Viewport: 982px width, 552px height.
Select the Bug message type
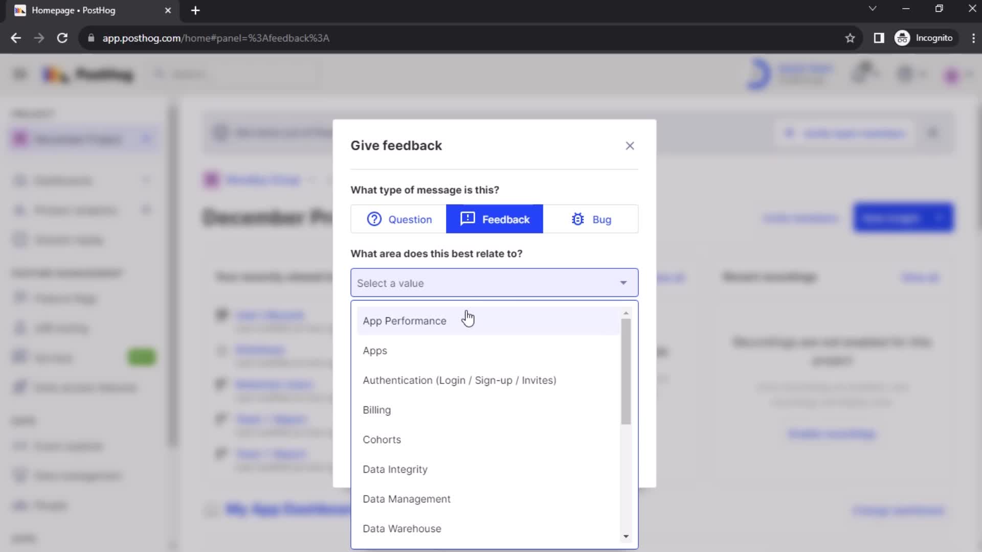pyautogui.click(x=591, y=219)
